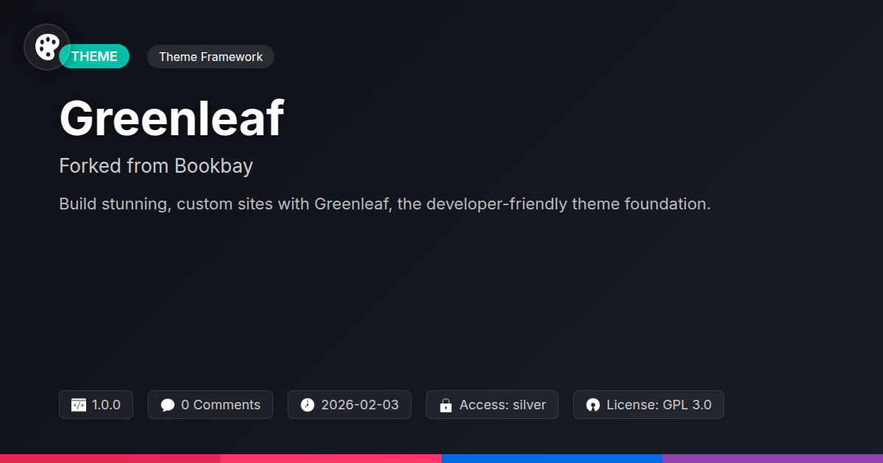
Task: Click the 2026-02-03 date badge
Action: (360, 405)
